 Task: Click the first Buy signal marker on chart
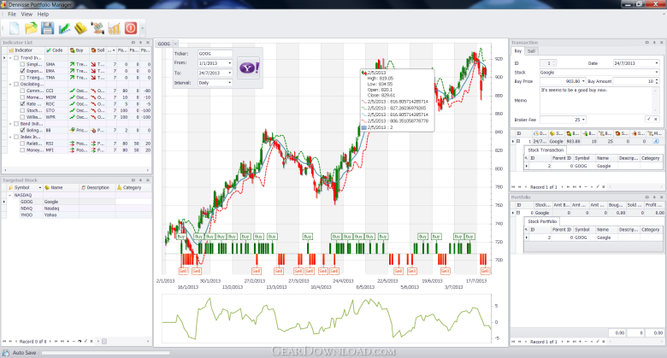point(181,237)
